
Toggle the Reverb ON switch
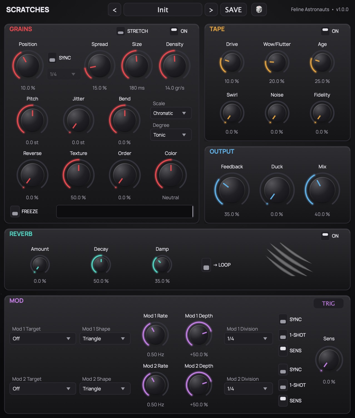click(325, 236)
